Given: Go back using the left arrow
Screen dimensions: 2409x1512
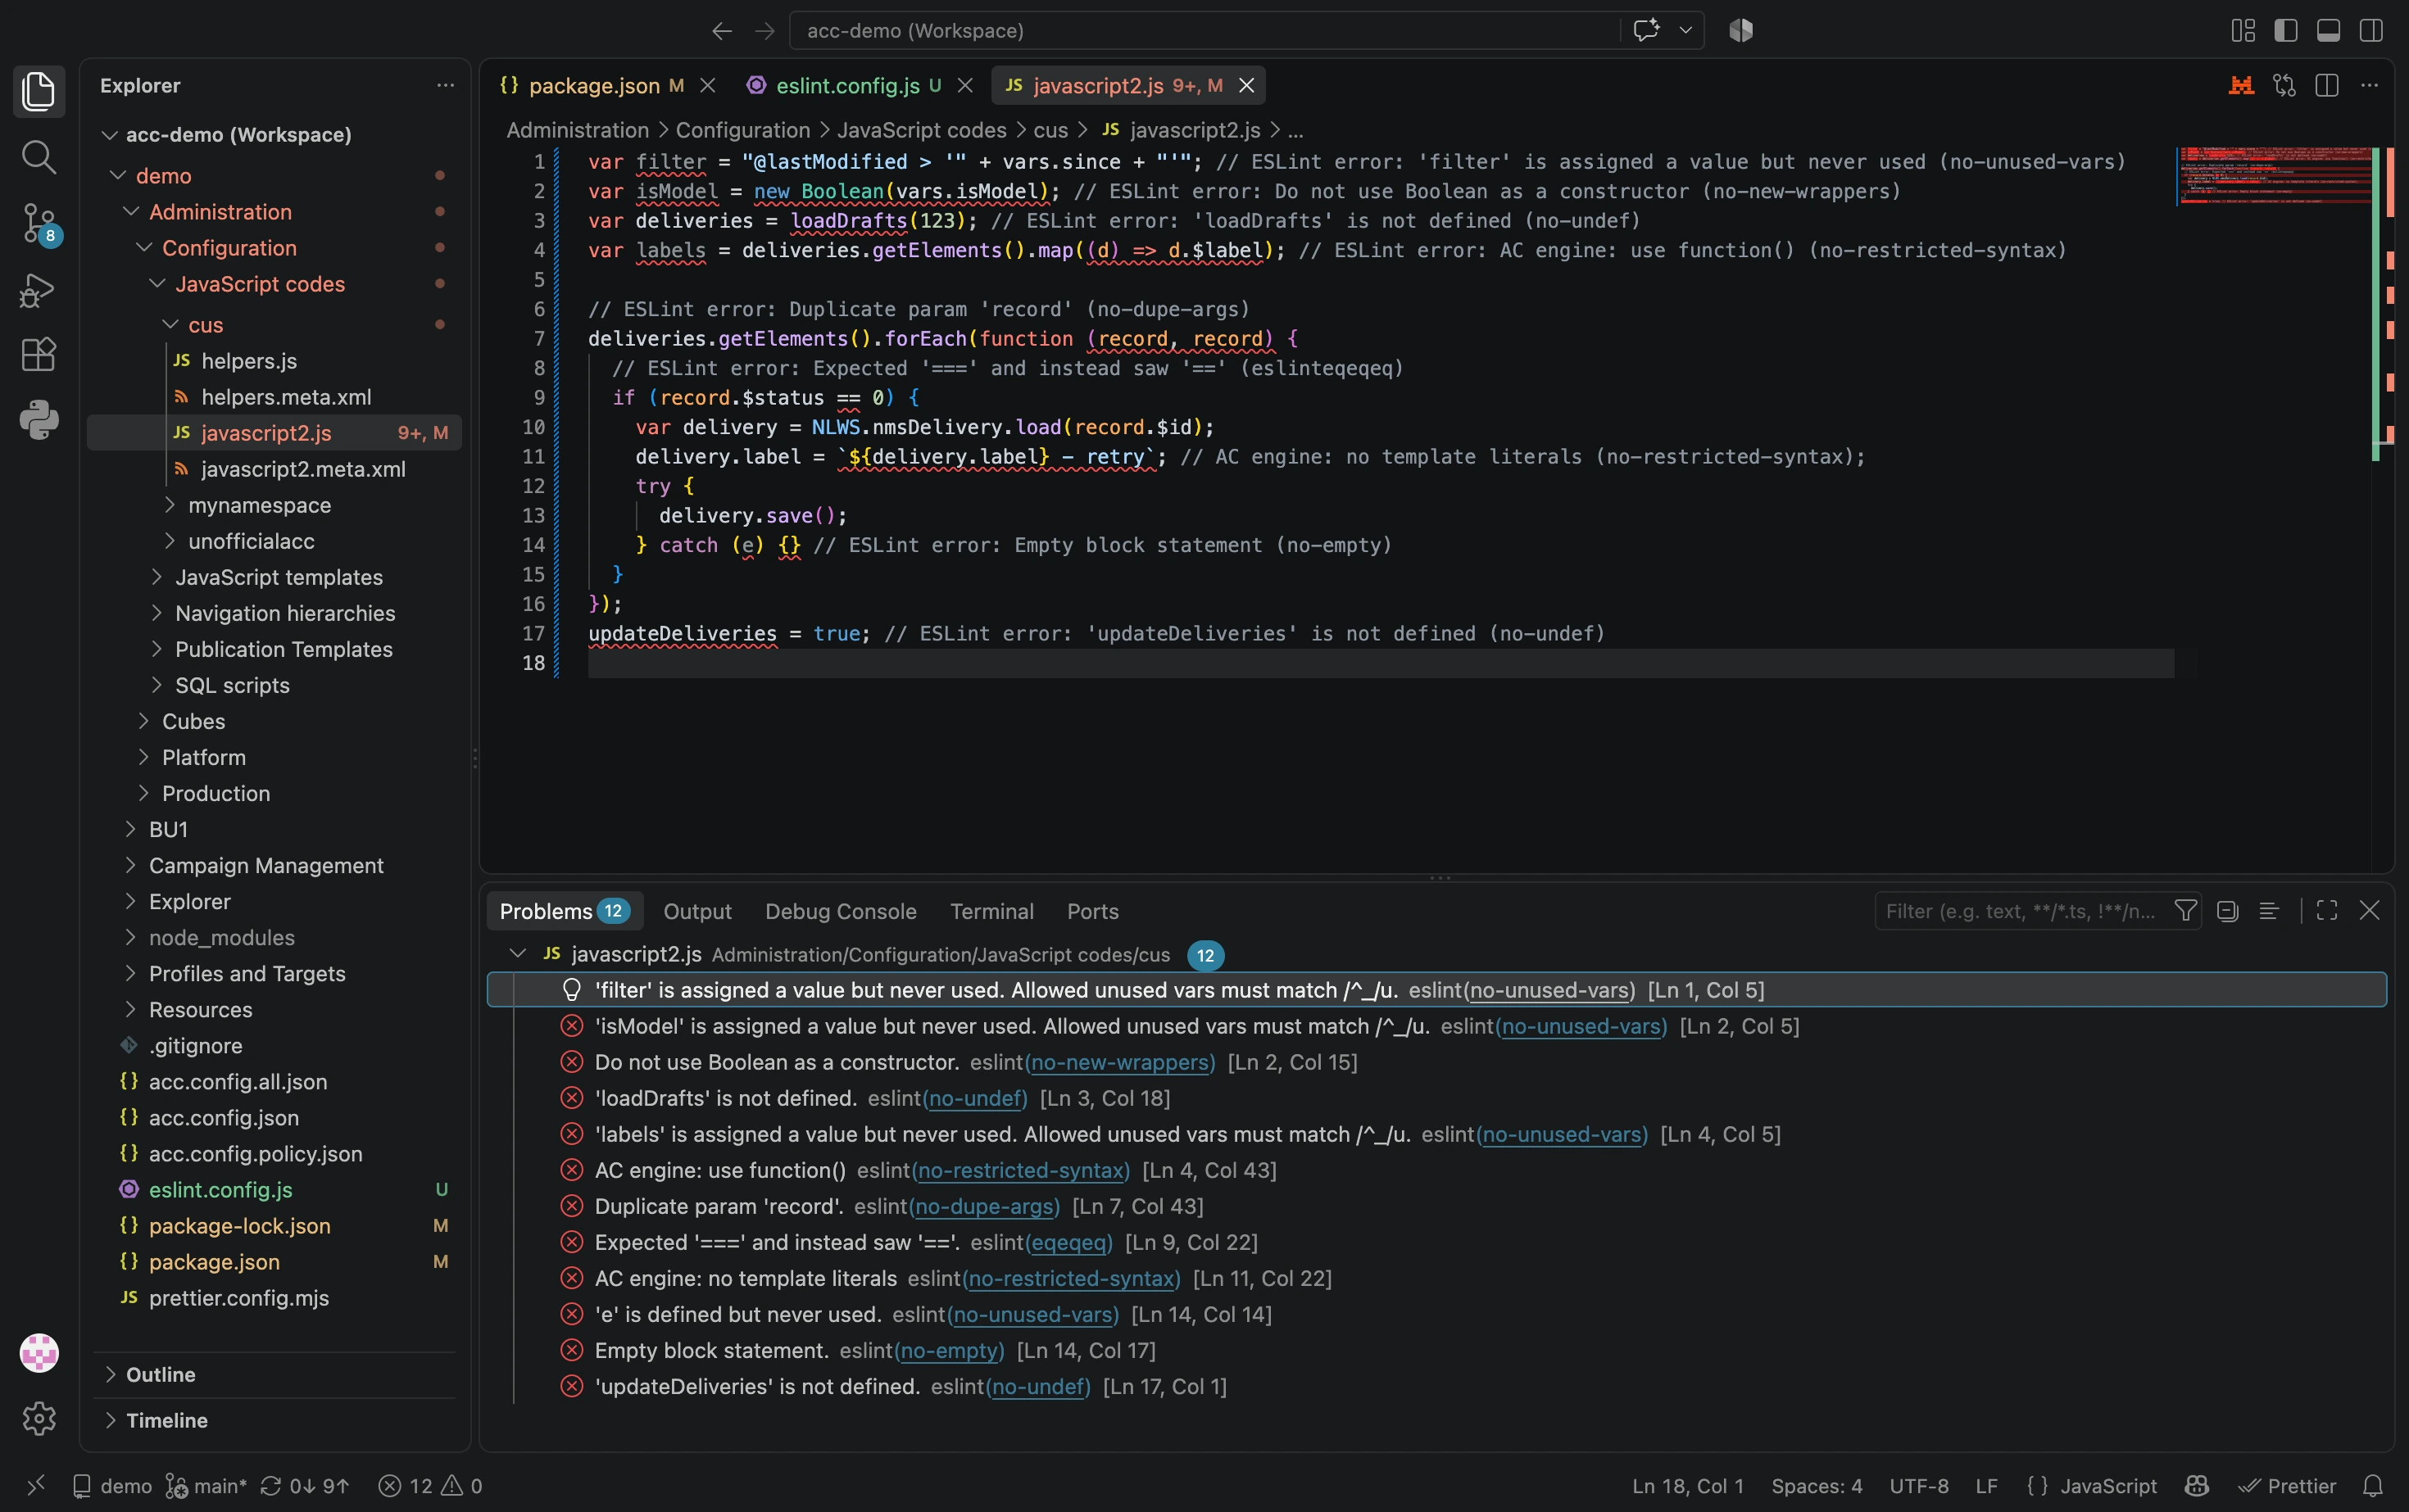Looking at the screenshot, I should click(x=721, y=31).
